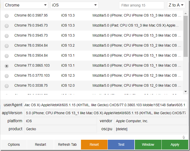Click the product field showing Gecko
The height and width of the screenshot is (151, 190).
[60, 129]
